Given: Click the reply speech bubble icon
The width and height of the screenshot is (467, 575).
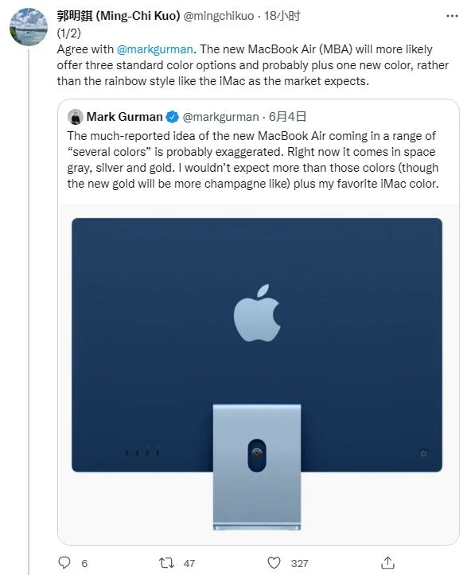Looking at the screenshot, I should coord(64,562).
